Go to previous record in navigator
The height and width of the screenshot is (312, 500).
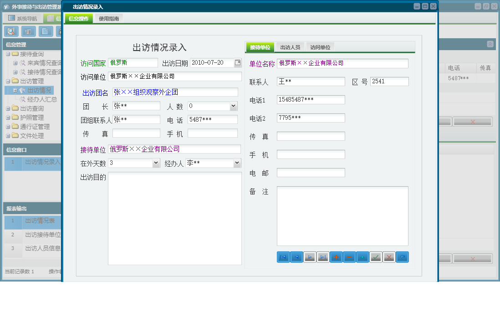click(x=296, y=257)
